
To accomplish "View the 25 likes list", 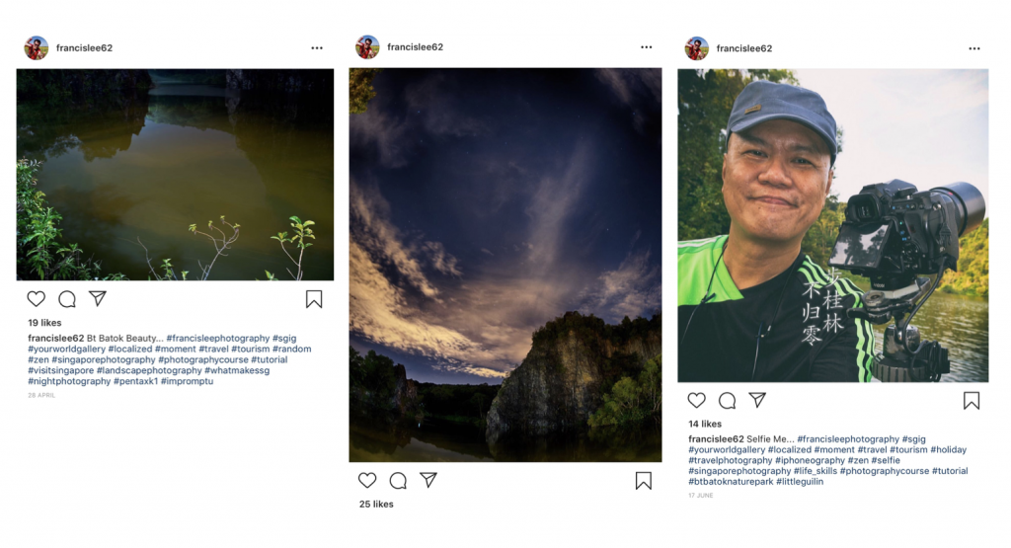I will coord(376,505).
